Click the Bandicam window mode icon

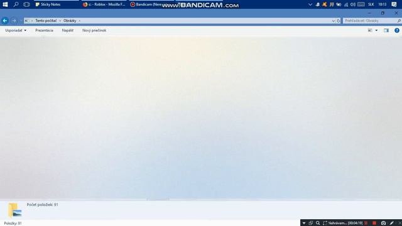311,223
